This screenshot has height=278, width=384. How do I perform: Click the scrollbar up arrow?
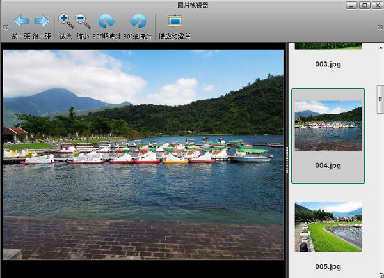(x=381, y=47)
